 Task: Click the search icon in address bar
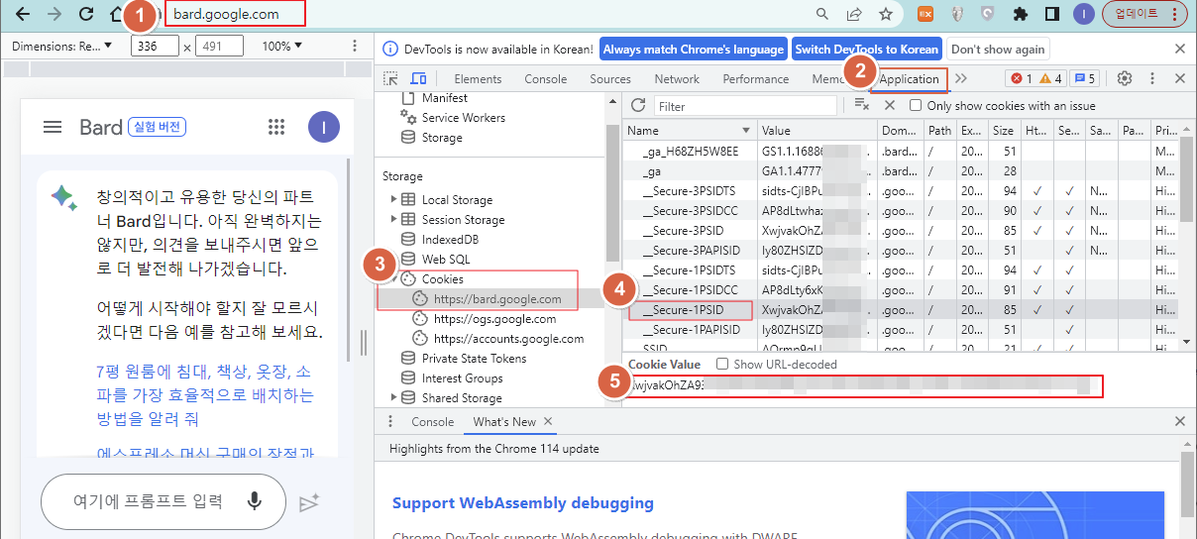(822, 14)
